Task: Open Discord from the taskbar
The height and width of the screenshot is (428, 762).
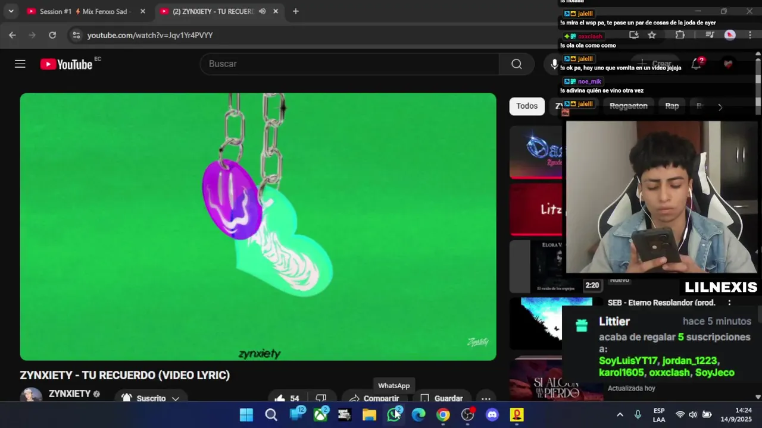Action: point(492,414)
